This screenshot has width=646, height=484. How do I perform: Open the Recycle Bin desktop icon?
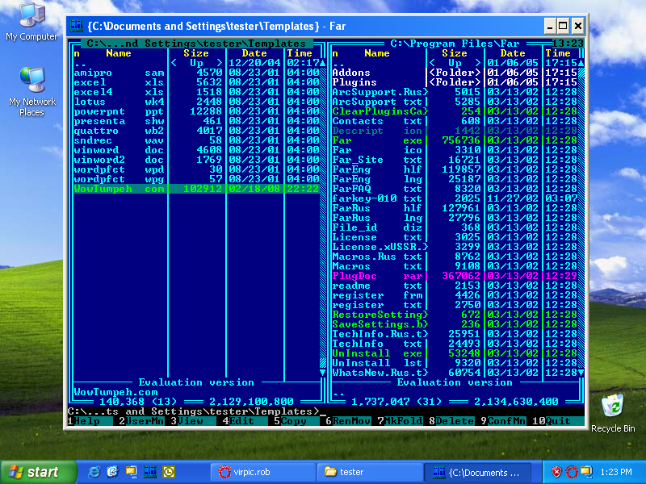click(x=613, y=413)
